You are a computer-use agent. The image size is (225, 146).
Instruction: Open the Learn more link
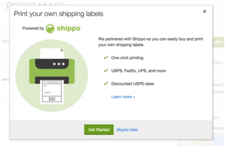coord(123,97)
